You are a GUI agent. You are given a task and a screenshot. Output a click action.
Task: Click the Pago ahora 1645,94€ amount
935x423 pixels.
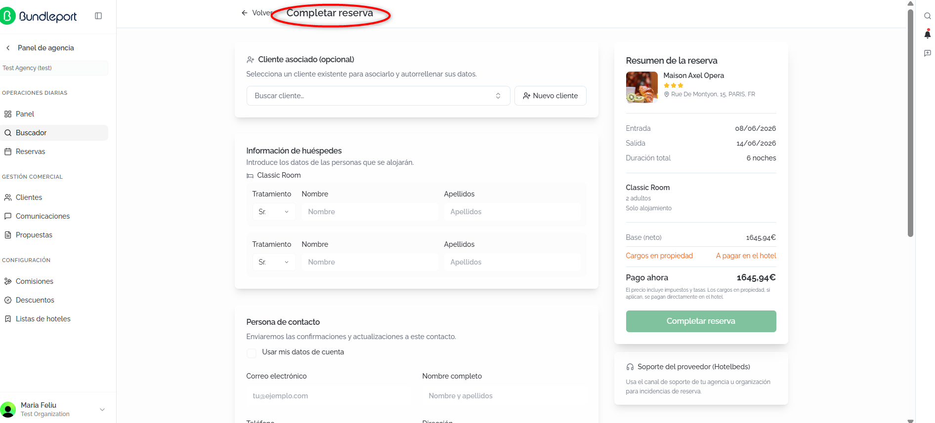[756, 277]
